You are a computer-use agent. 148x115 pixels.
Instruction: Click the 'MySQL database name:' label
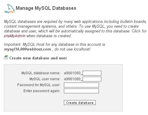coord(41,73)
